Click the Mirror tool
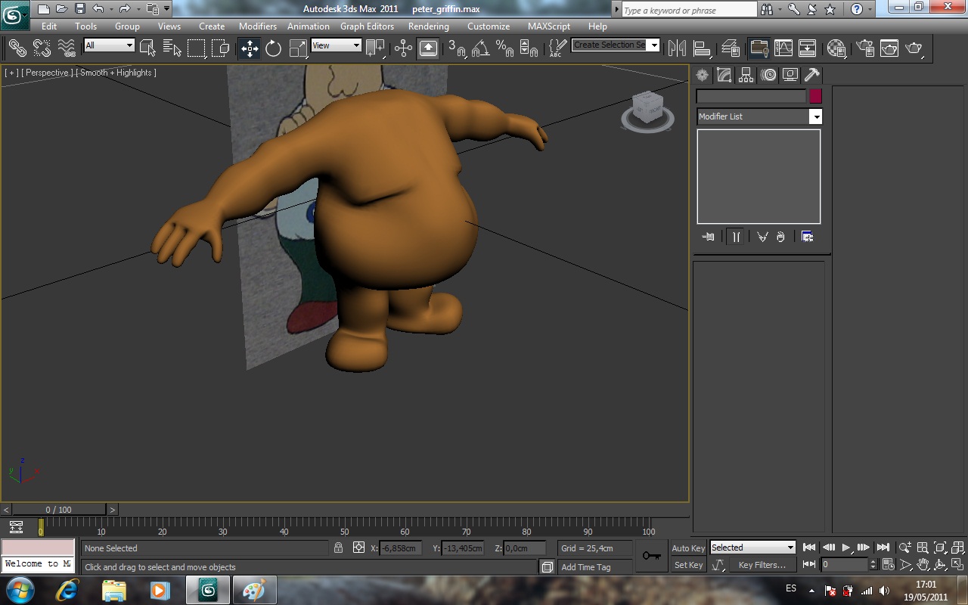This screenshot has width=968, height=605. tap(677, 48)
